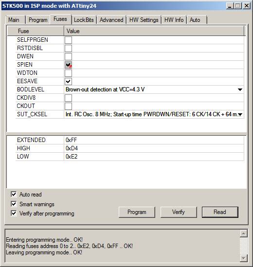Tick the CKOUT fuse checkbox
Viewport: 253px width, 267px height.
68,106
